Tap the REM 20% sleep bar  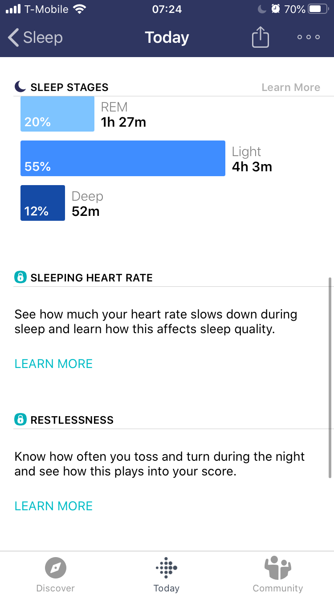[57, 114]
